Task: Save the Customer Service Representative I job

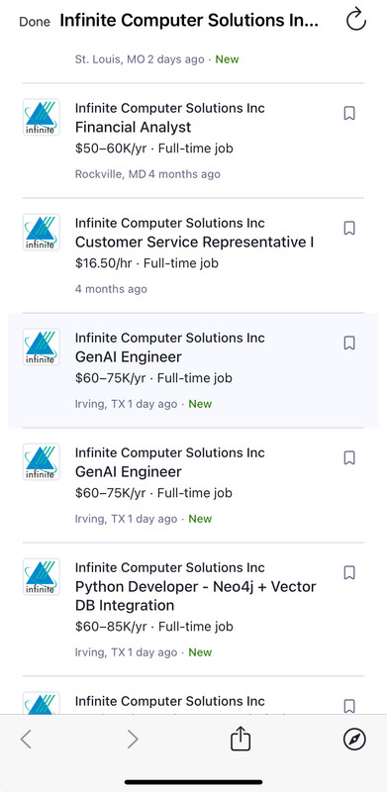Action: [x=349, y=228]
